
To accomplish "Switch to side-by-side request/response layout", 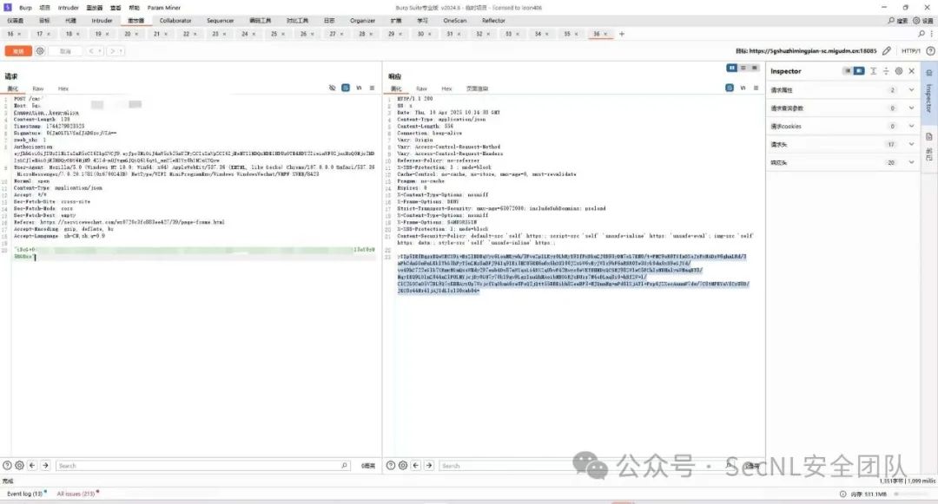I will tap(731, 68).
